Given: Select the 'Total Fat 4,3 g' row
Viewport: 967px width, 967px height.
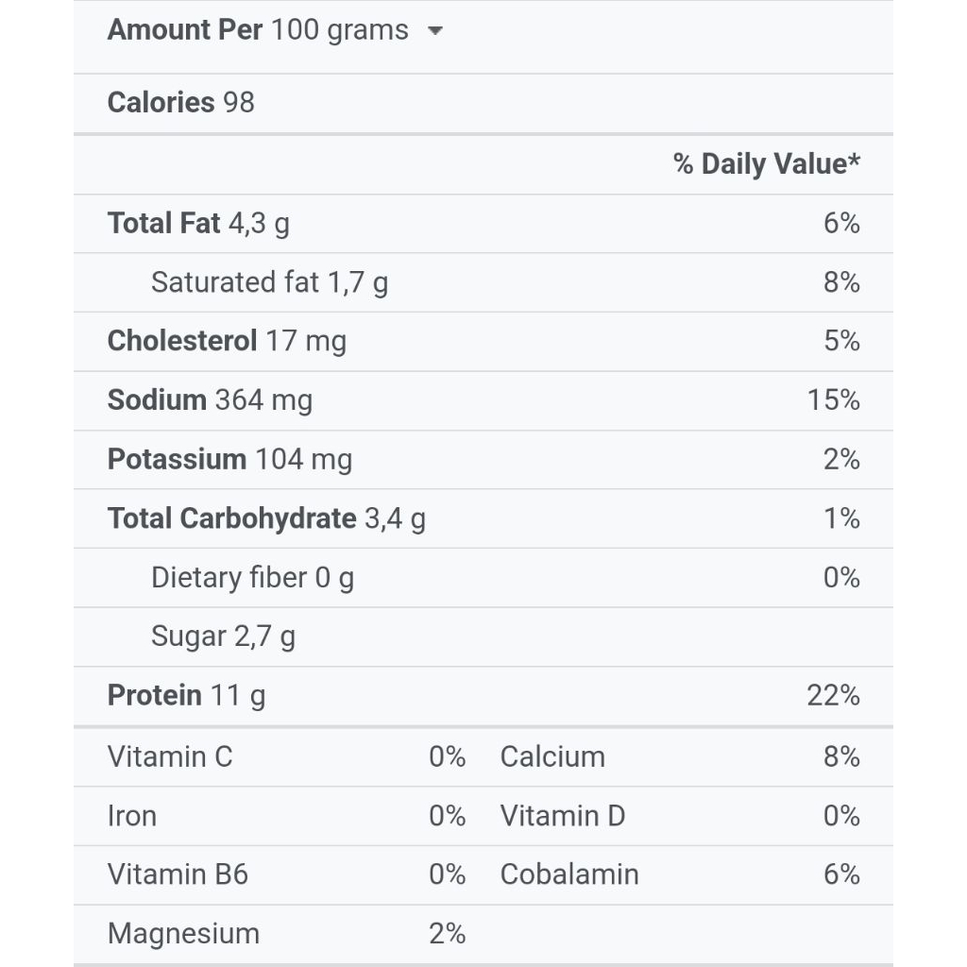Looking at the screenshot, I should (198, 224).
